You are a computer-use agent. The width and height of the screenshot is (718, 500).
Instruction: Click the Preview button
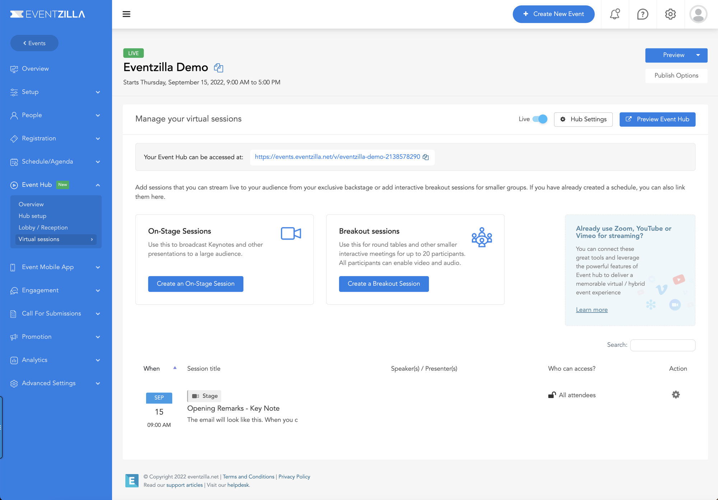tap(674, 55)
